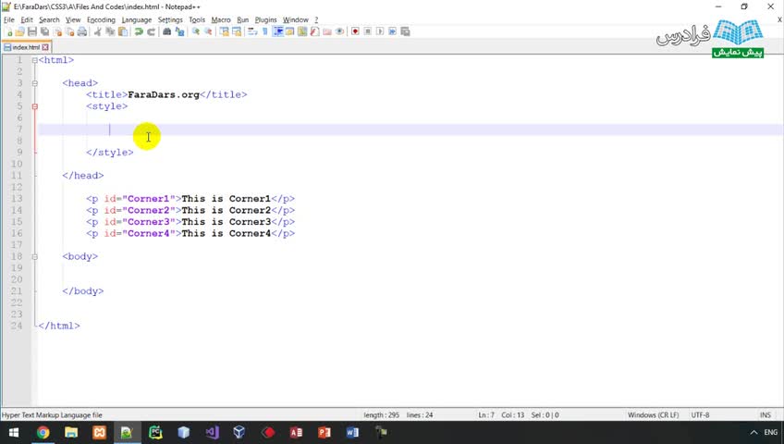Save the current file with the toolbar icon
This screenshot has width=784, height=444.
pos(32,31)
